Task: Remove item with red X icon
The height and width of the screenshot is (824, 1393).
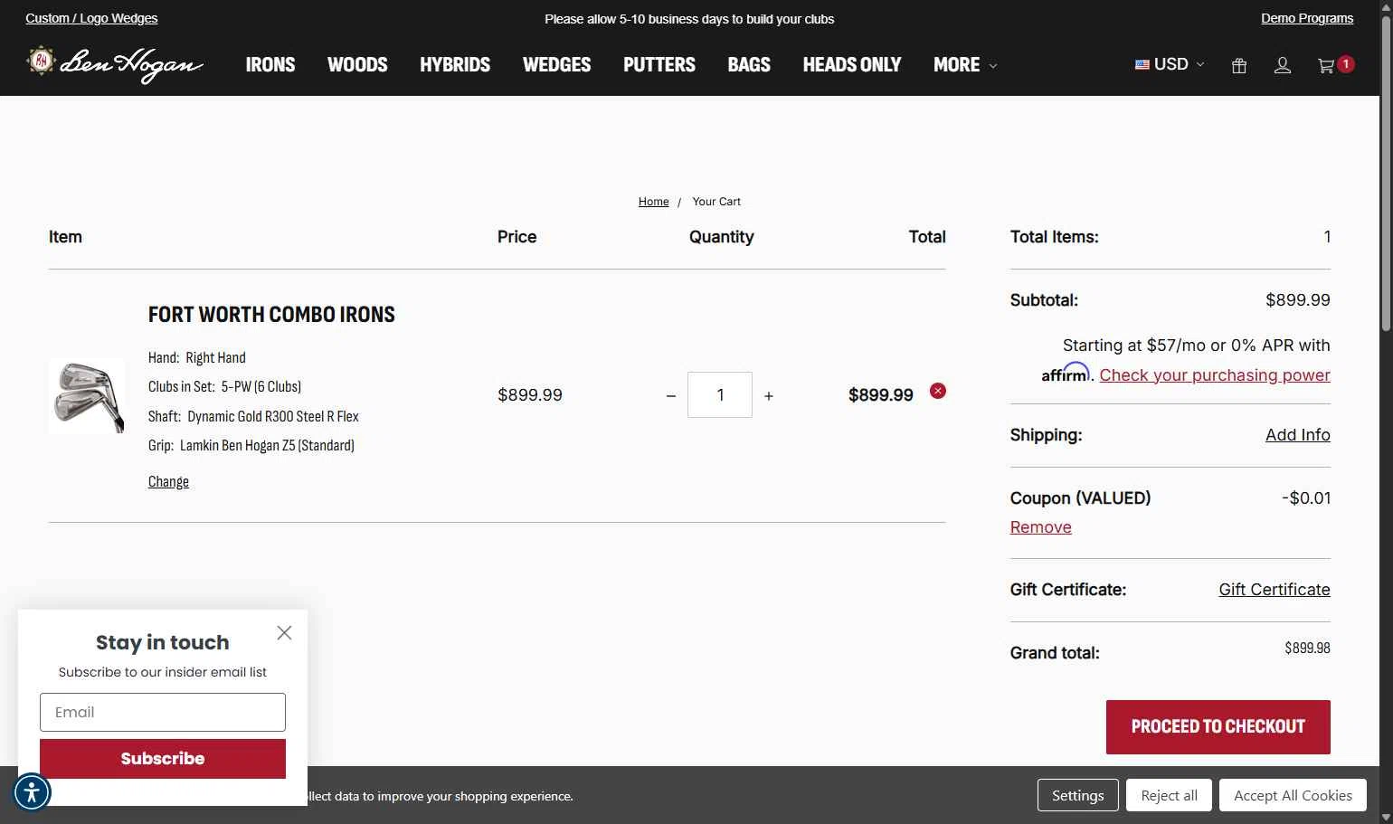Action: [x=938, y=391]
